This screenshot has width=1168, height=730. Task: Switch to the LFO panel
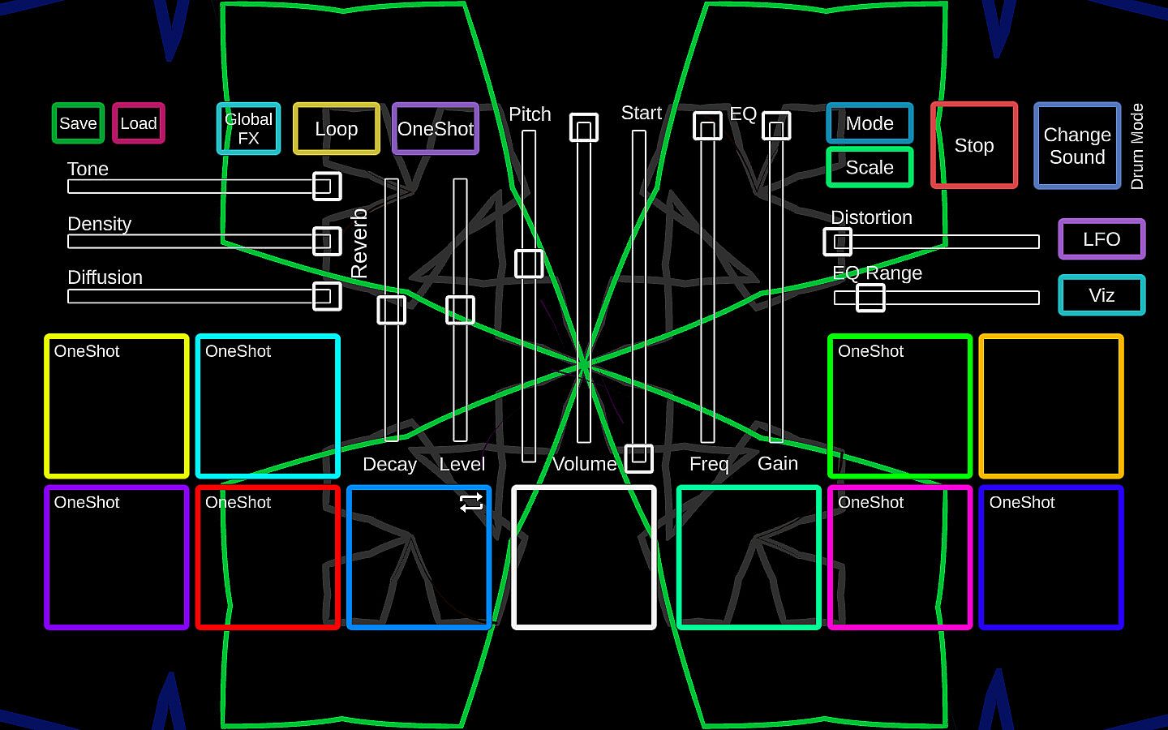pyautogui.click(x=1101, y=239)
